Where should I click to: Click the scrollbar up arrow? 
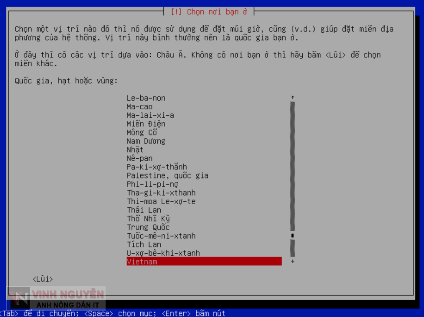click(292, 98)
